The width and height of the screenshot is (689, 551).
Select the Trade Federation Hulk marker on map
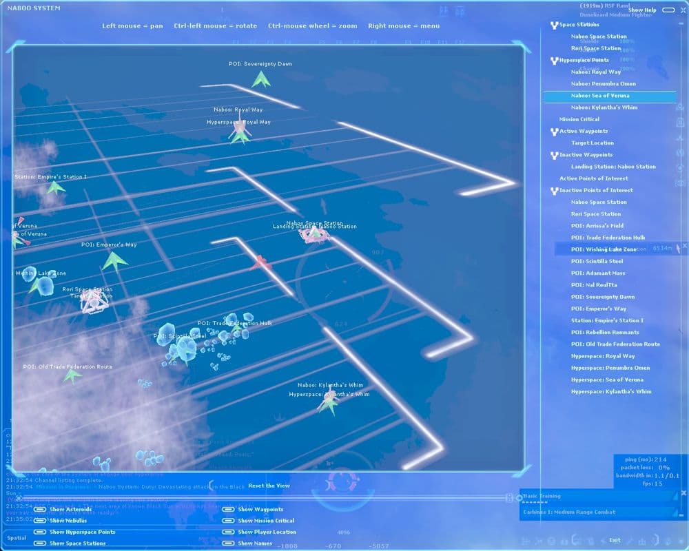238,327
